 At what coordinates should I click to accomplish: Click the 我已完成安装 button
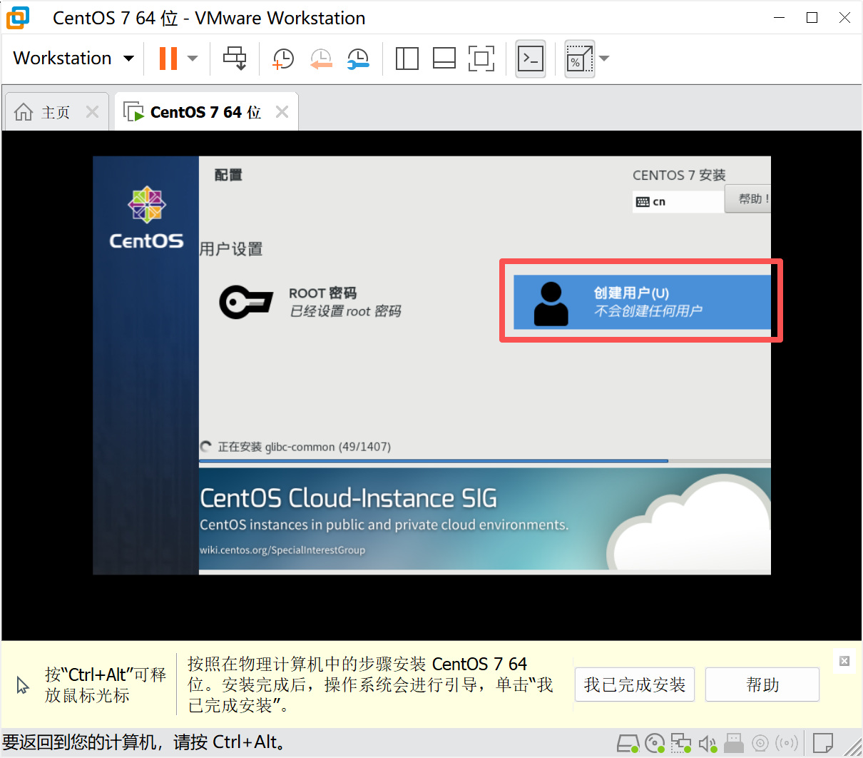tap(635, 684)
